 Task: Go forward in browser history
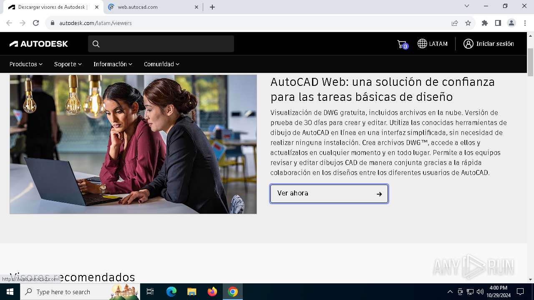(23, 23)
